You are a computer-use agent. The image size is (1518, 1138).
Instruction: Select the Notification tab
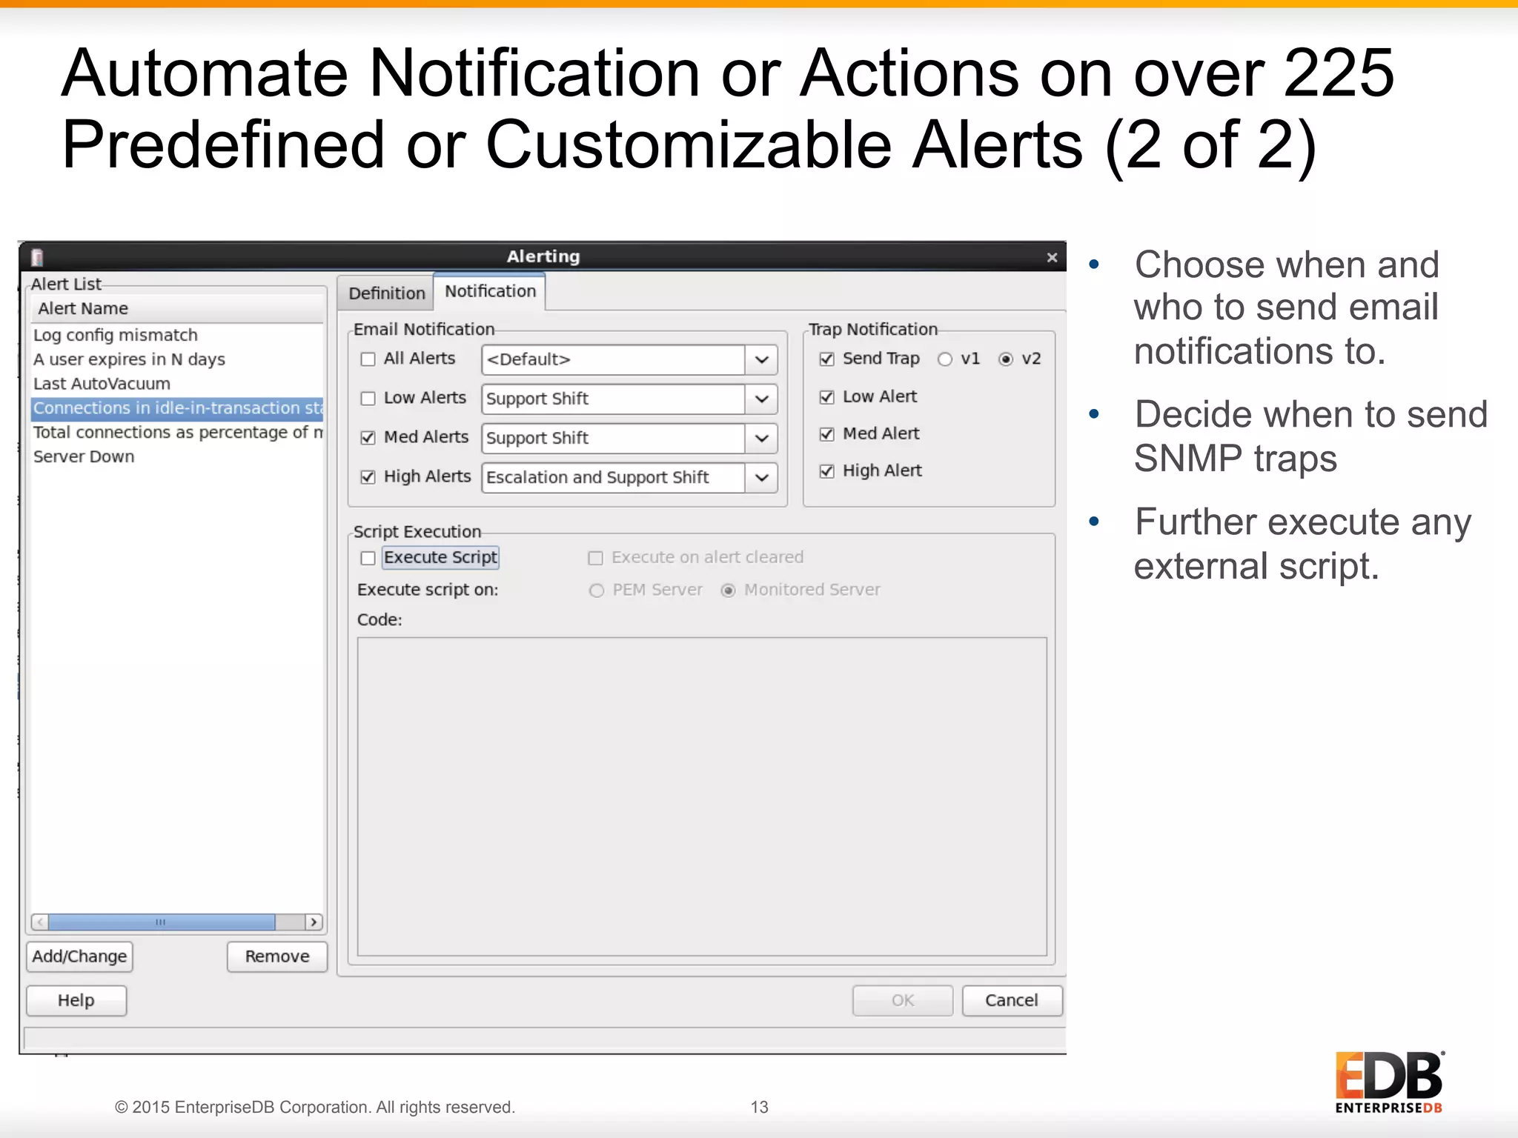490,291
